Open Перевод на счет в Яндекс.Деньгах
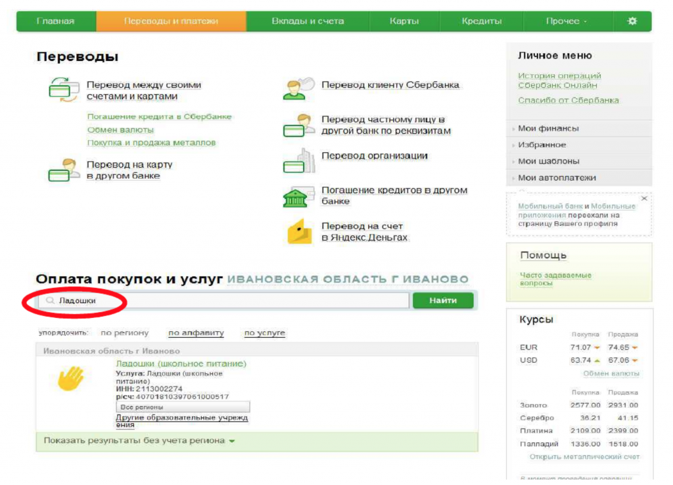 click(364, 231)
